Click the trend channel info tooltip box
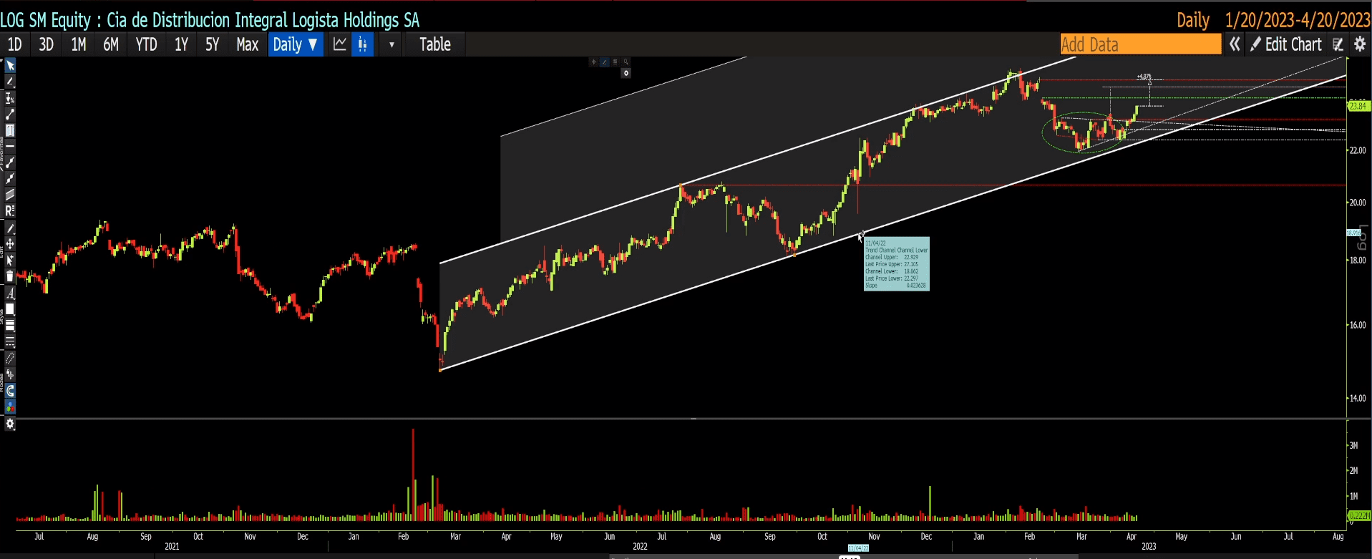 tap(897, 264)
